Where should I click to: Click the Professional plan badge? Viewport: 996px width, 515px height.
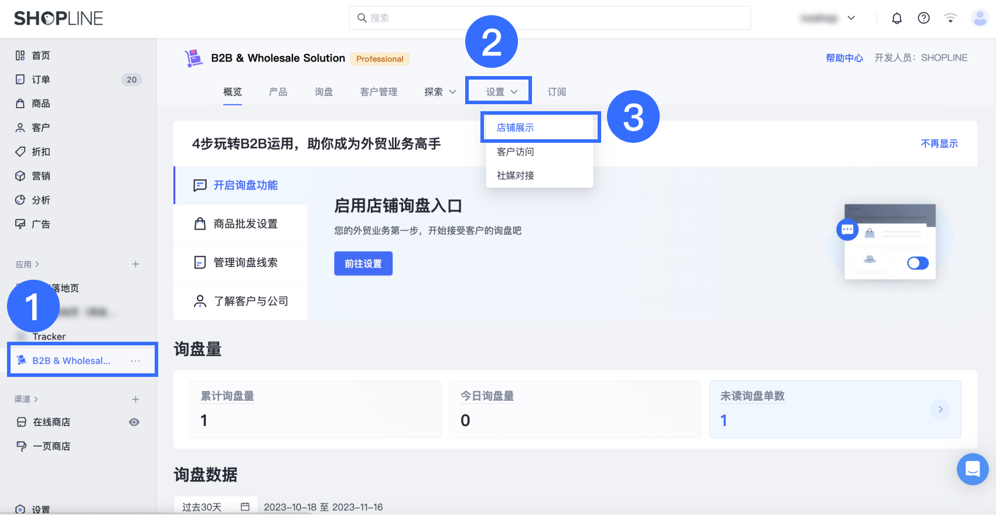tap(380, 59)
